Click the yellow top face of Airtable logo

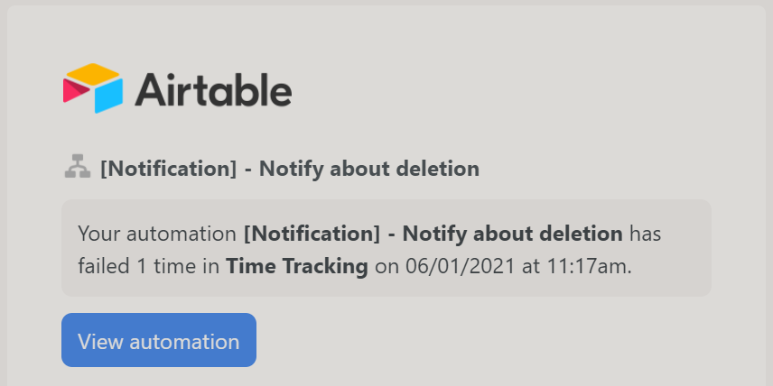[93, 73]
